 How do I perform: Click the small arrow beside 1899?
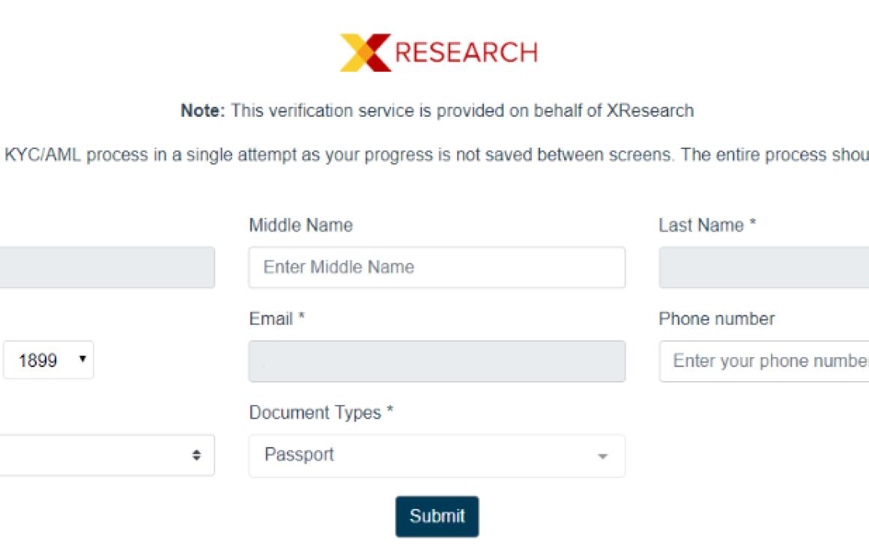click(82, 359)
